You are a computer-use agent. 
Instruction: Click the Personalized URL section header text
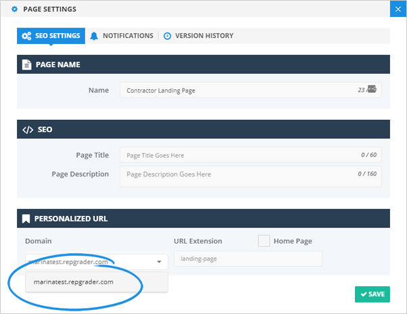(x=71, y=219)
